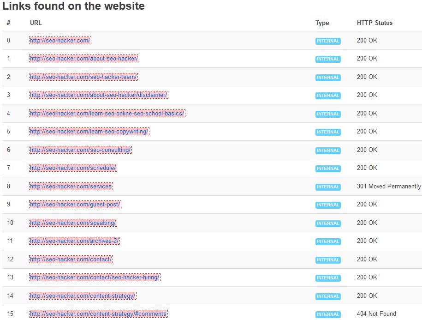The image size is (422, 320).
Task: Click the INTERNAL badge in row 0
Action: 328,41
